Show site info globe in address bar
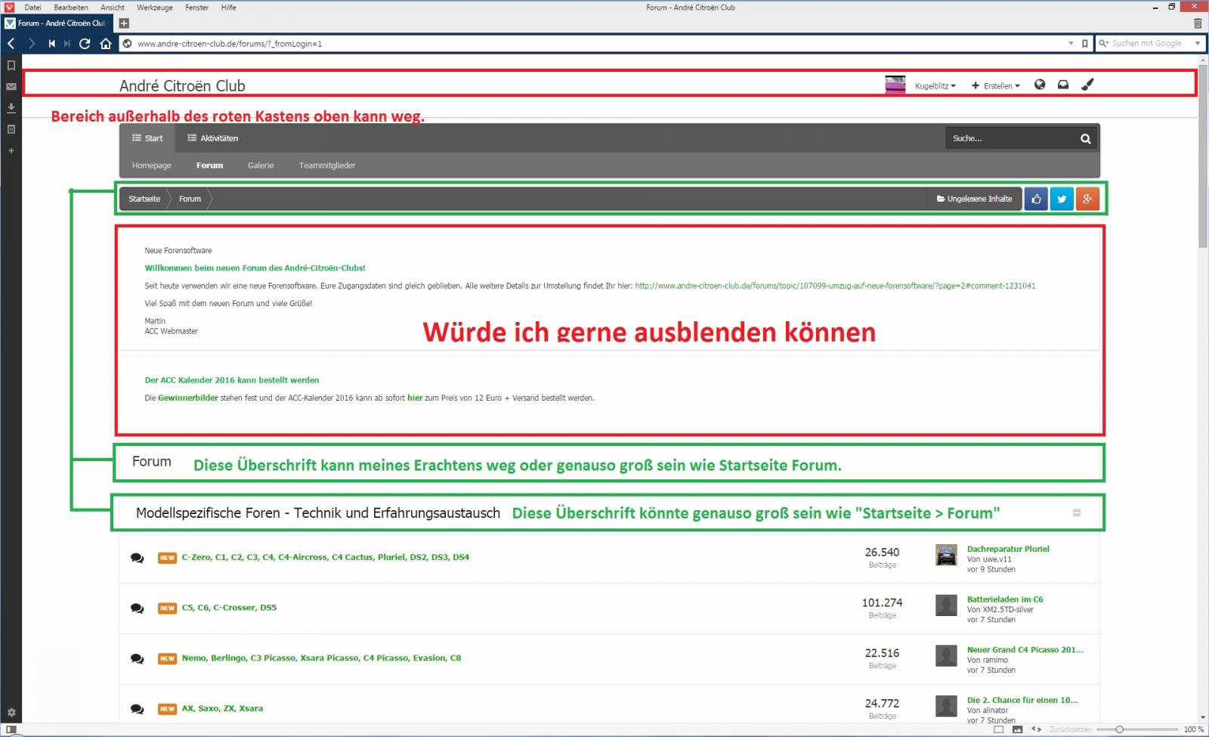Image resolution: width=1209 pixels, height=737 pixels. (x=128, y=44)
